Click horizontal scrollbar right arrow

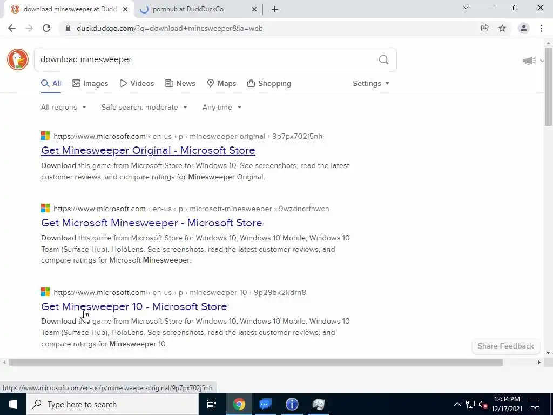539,363
